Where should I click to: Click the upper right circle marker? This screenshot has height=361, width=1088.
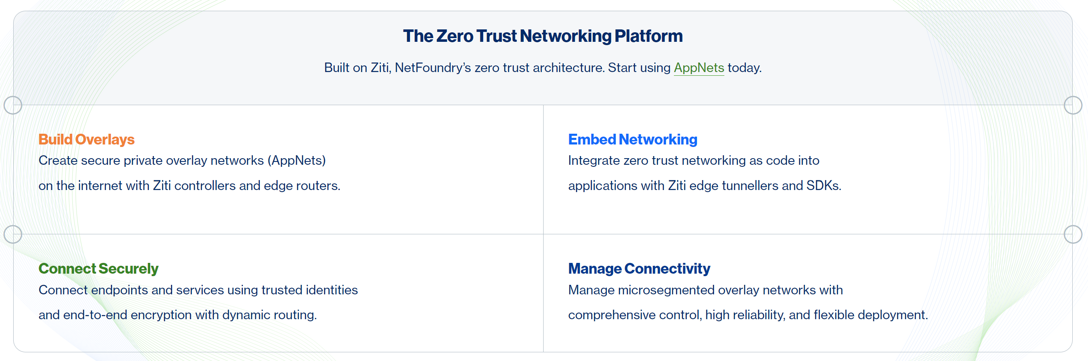coord(1073,105)
